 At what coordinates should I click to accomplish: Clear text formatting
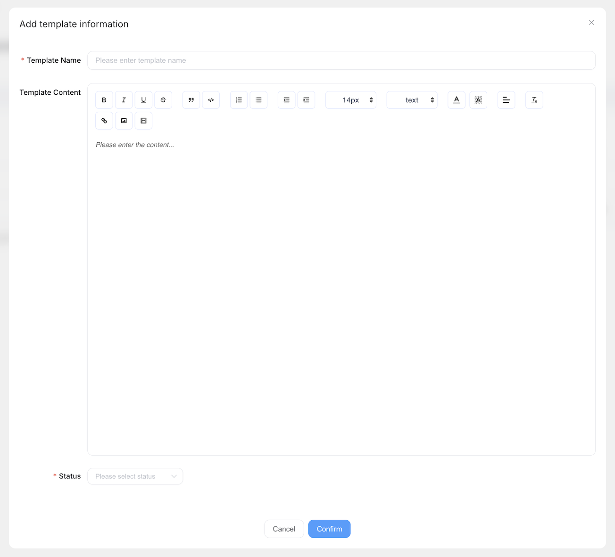(534, 100)
